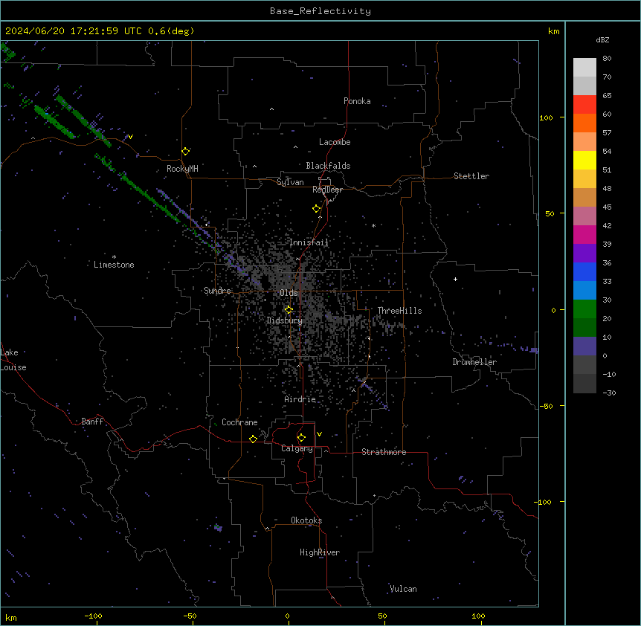641x626 pixels.
Task: Click the Sylvan label
Action: [290, 182]
